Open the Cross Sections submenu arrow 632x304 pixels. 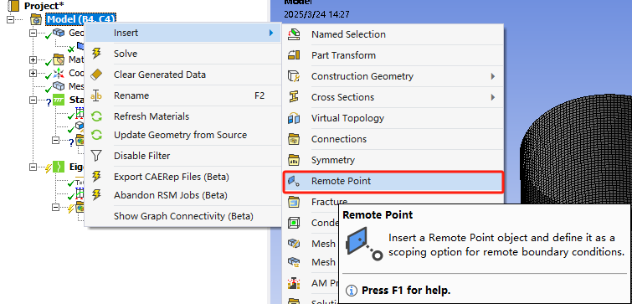[492, 97]
